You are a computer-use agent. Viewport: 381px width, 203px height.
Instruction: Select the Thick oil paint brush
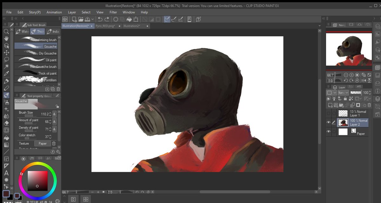click(37, 73)
